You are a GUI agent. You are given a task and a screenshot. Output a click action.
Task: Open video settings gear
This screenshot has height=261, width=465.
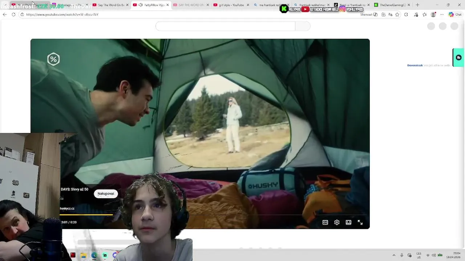[337, 222]
